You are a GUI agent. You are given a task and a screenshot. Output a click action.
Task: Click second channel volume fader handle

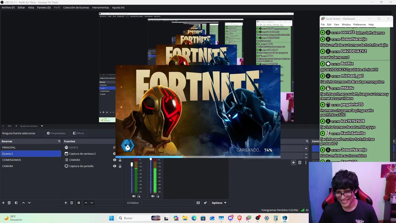pos(151,159)
